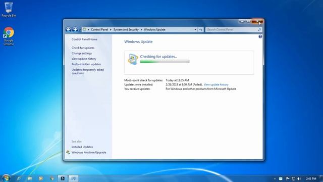This screenshot has width=323, height=182.
Task: Click View update history link in details
Action: [216, 84]
